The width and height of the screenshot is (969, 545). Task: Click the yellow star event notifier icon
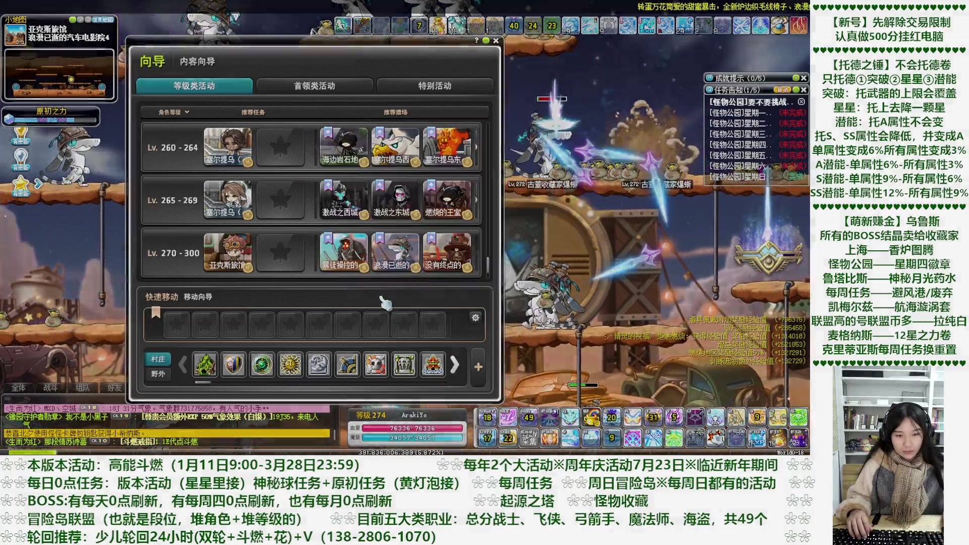coord(21,185)
